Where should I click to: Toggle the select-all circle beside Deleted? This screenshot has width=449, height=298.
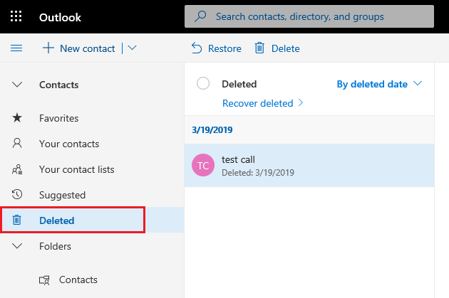point(203,84)
